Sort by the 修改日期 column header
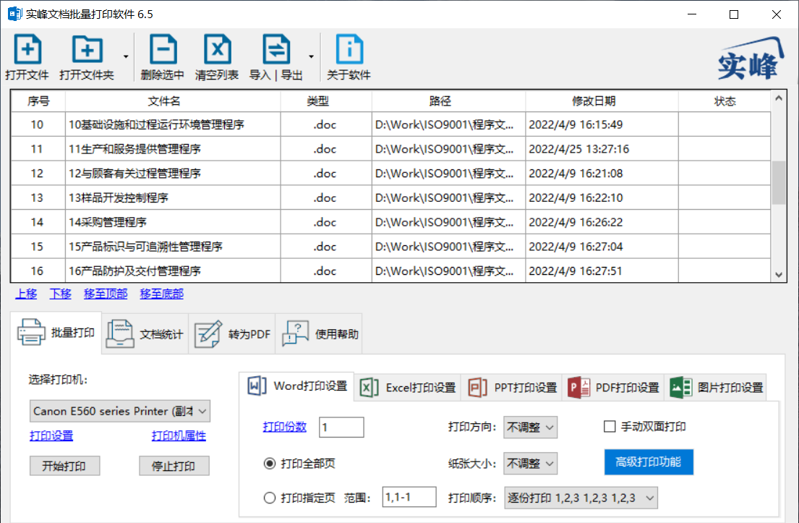 pyautogui.click(x=602, y=101)
